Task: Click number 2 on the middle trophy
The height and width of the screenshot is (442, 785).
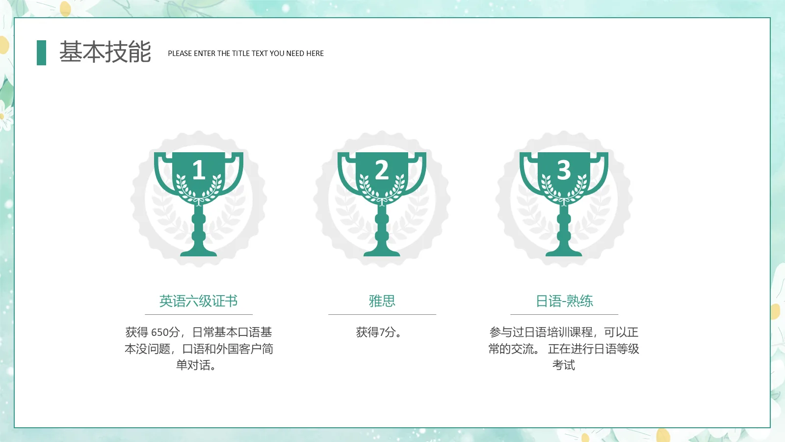Action: (x=382, y=170)
